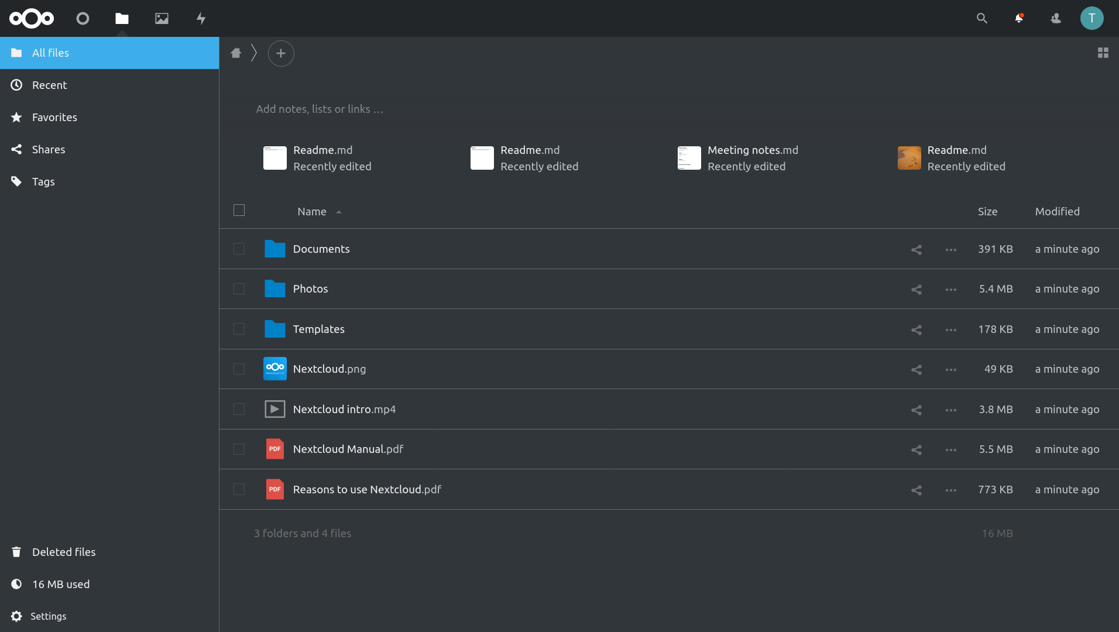Click the new file plus button
Screen dimensions: 1119x632
coord(281,53)
